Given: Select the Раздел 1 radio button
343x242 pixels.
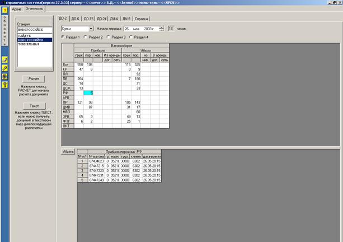Looking at the screenshot, I should 63,37.
